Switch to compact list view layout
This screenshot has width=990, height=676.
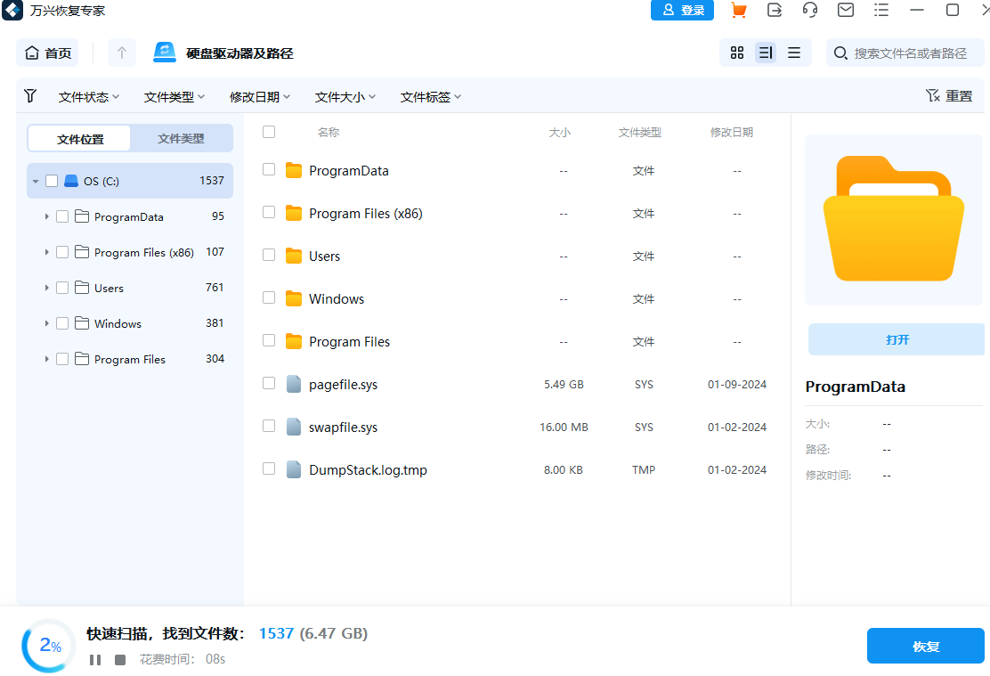tap(793, 53)
